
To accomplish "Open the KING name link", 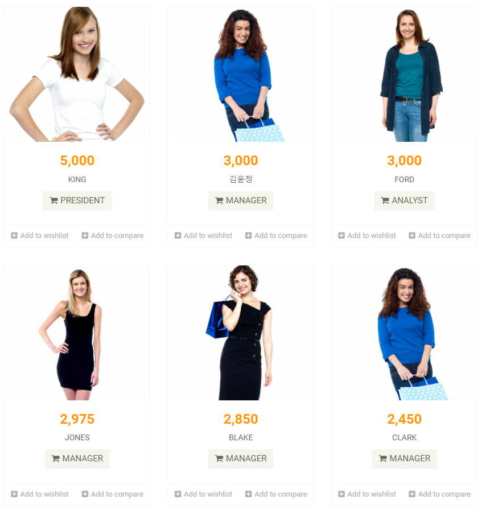I will tap(77, 179).
